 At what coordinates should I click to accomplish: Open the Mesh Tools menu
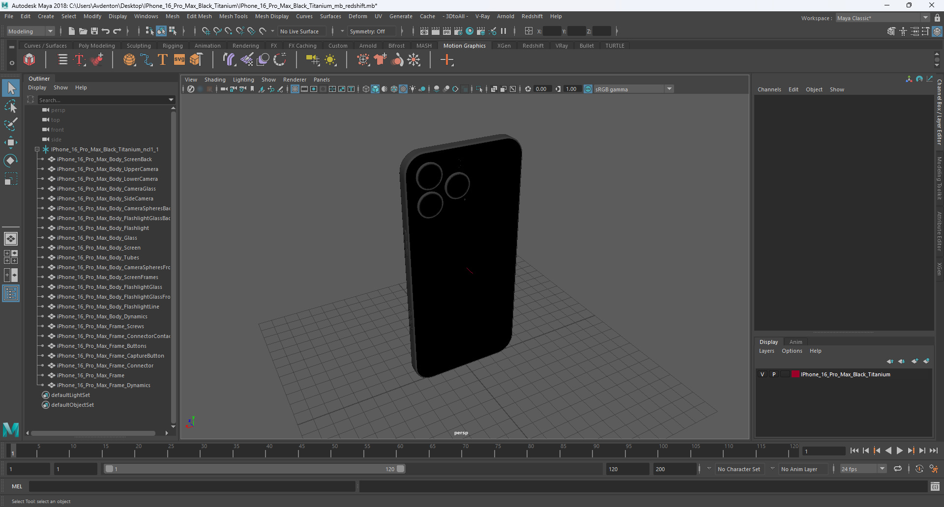click(x=233, y=16)
